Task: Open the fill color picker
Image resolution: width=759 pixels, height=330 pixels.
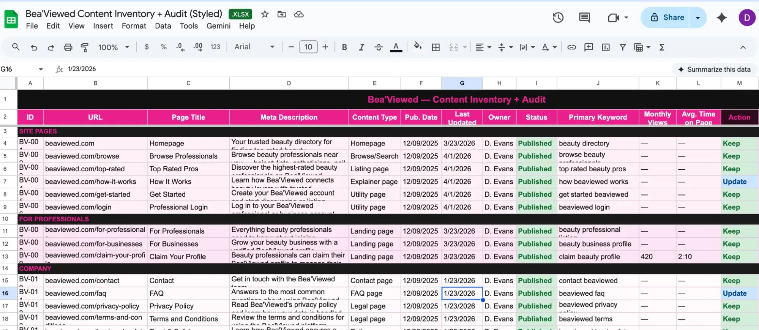Action: point(418,47)
